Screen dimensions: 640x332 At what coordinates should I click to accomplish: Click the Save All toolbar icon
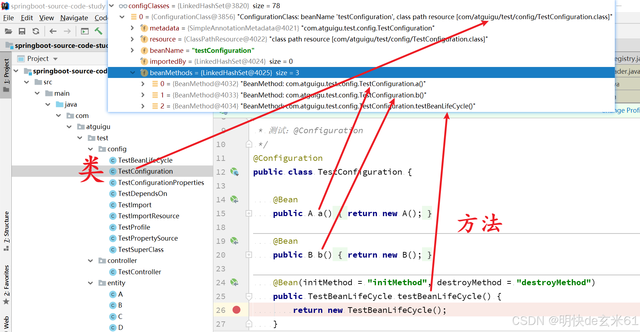click(x=22, y=32)
